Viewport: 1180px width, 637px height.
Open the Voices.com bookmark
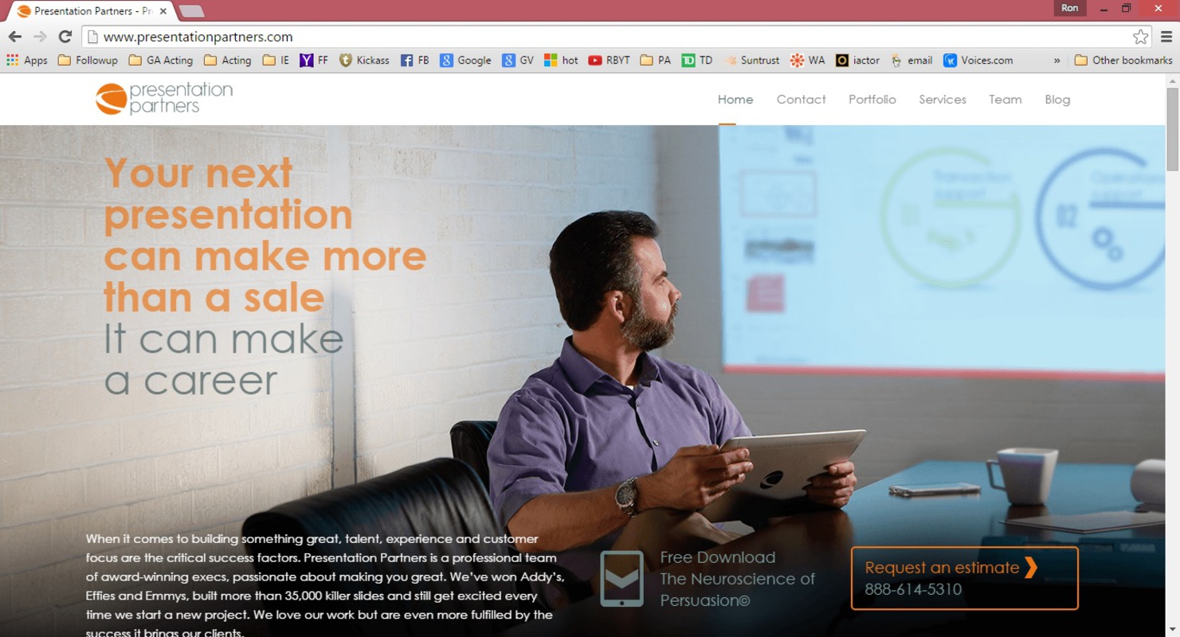[x=978, y=61]
